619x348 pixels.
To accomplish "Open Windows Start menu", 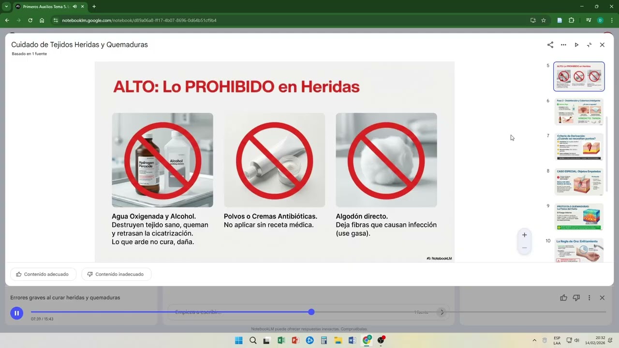I will coord(239,340).
